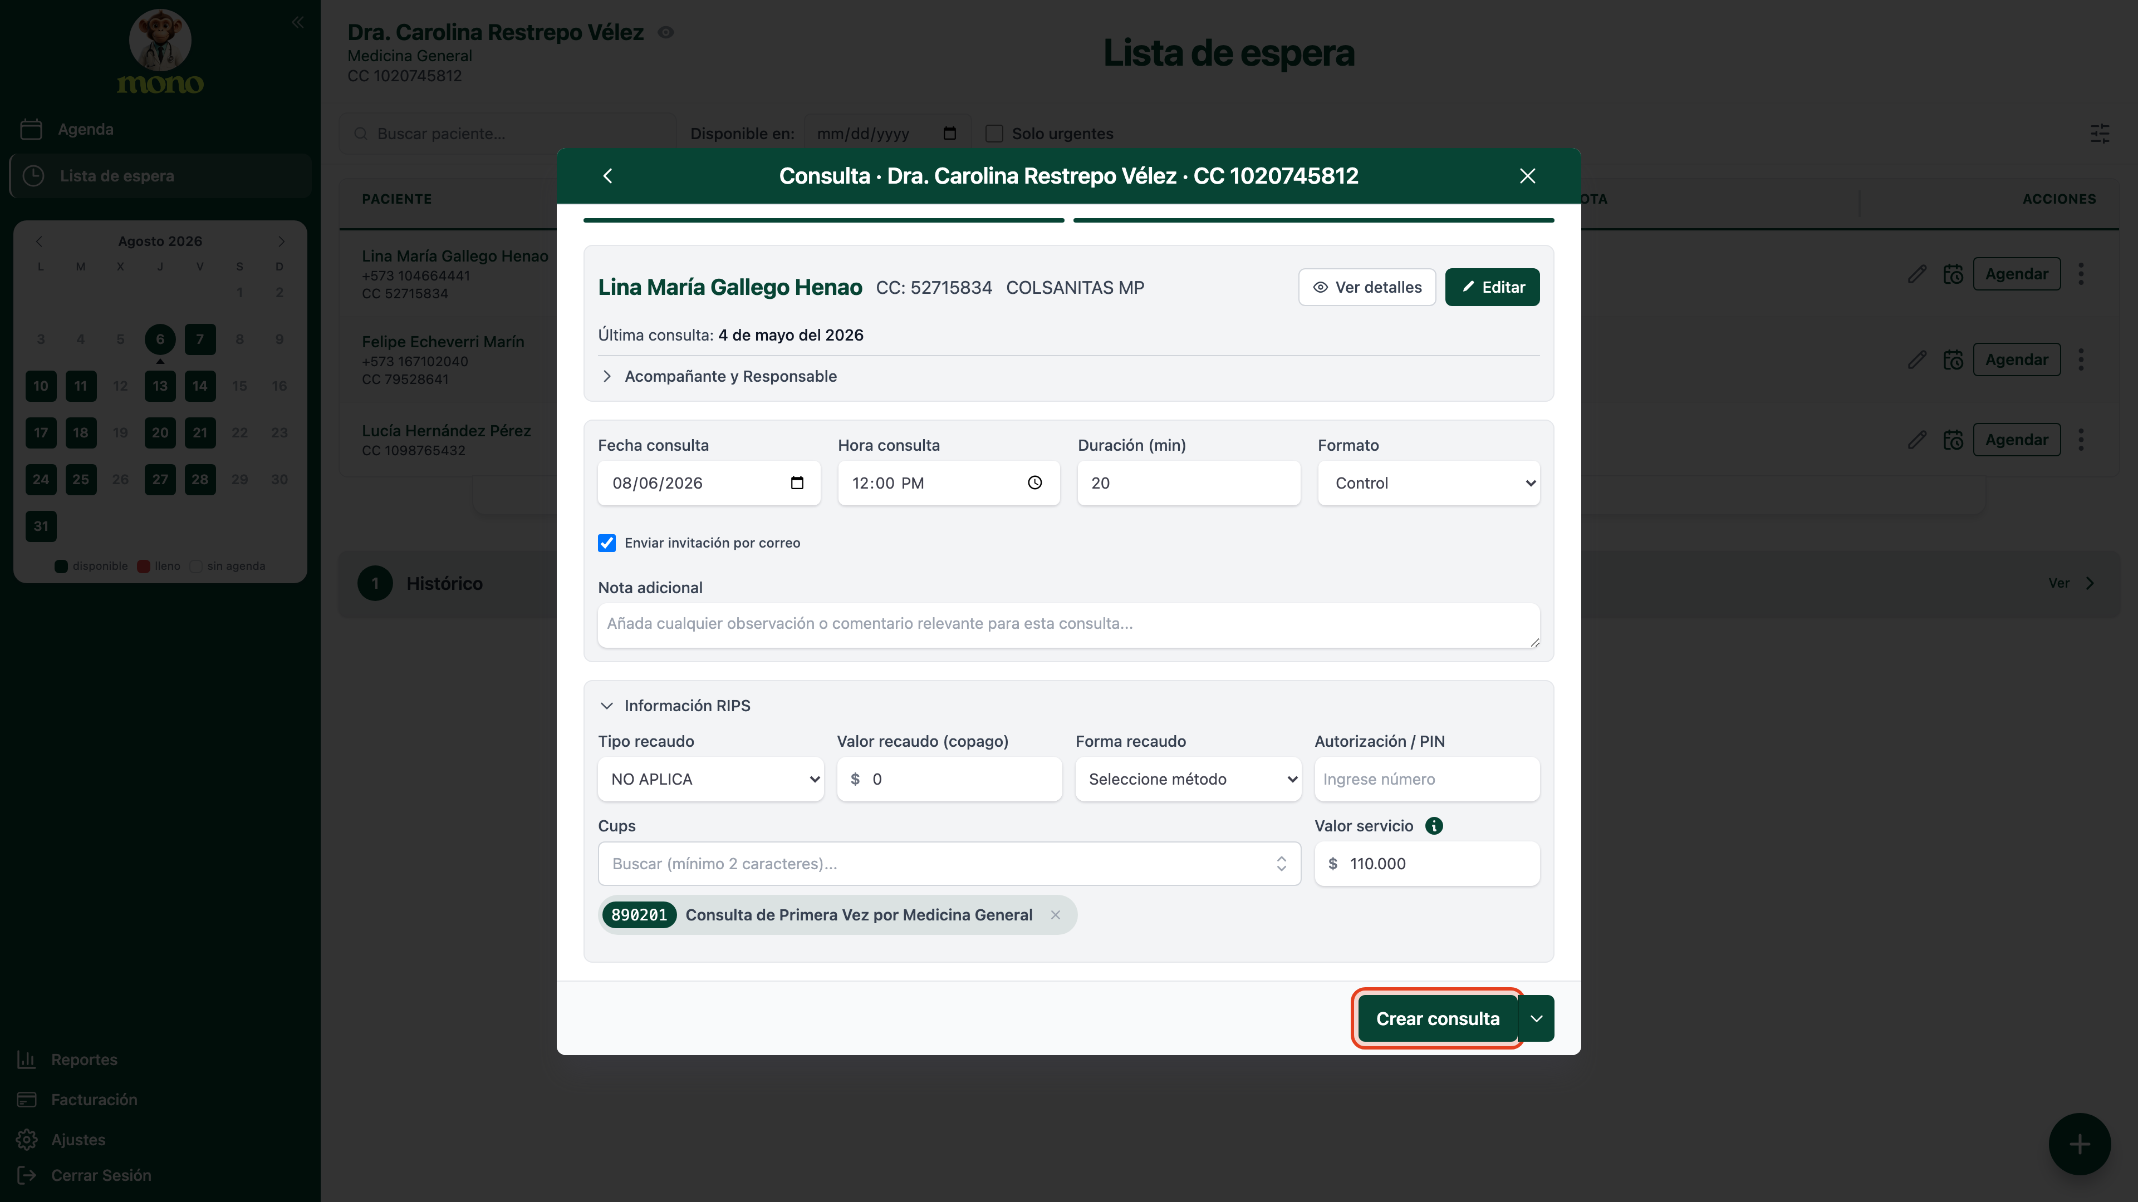Screen dimensions: 2138x1202
Task: Collapse the sidebar with double chevron icon
Action: tap(298, 22)
